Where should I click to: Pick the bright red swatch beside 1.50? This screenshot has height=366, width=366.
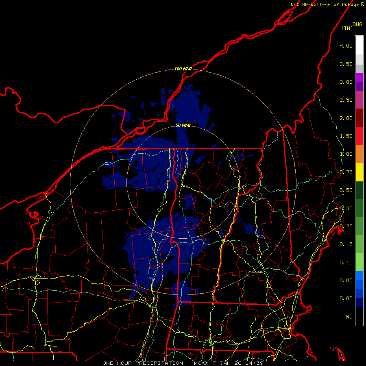pyautogui.click(x=359, y=136)
